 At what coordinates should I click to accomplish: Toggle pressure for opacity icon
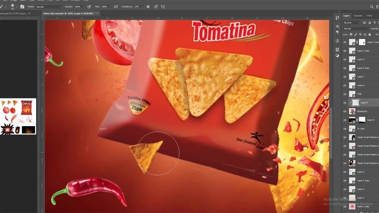89,7
